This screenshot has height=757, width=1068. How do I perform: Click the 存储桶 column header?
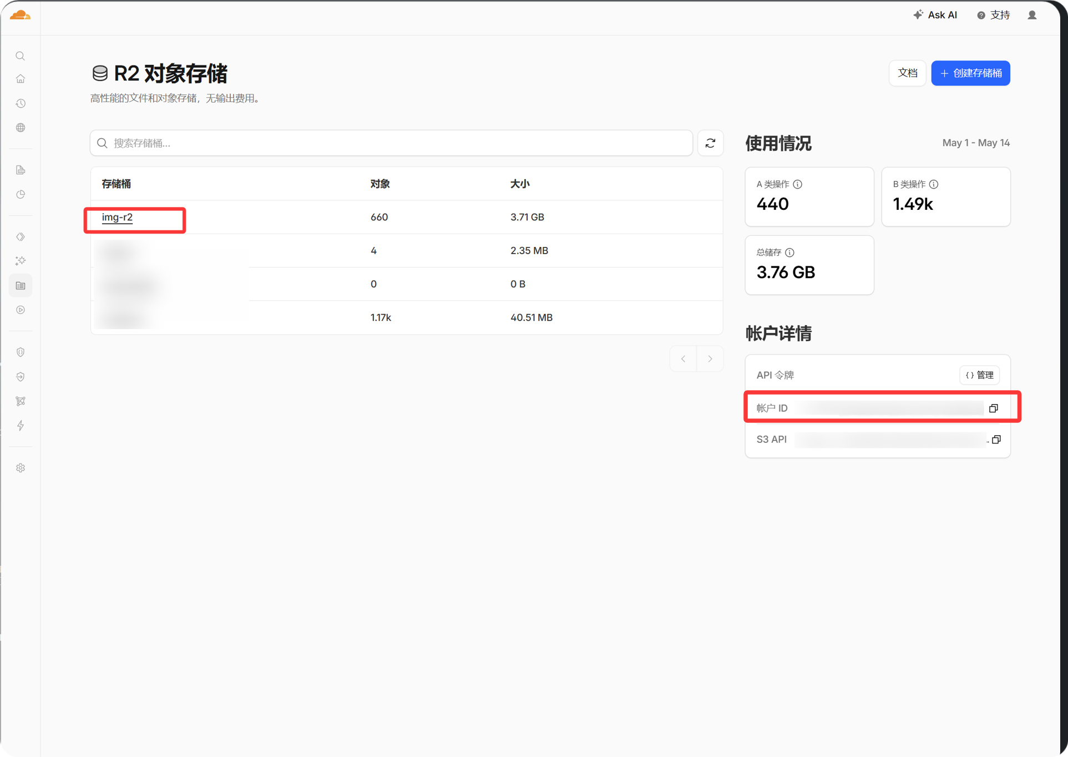point(116,184)
